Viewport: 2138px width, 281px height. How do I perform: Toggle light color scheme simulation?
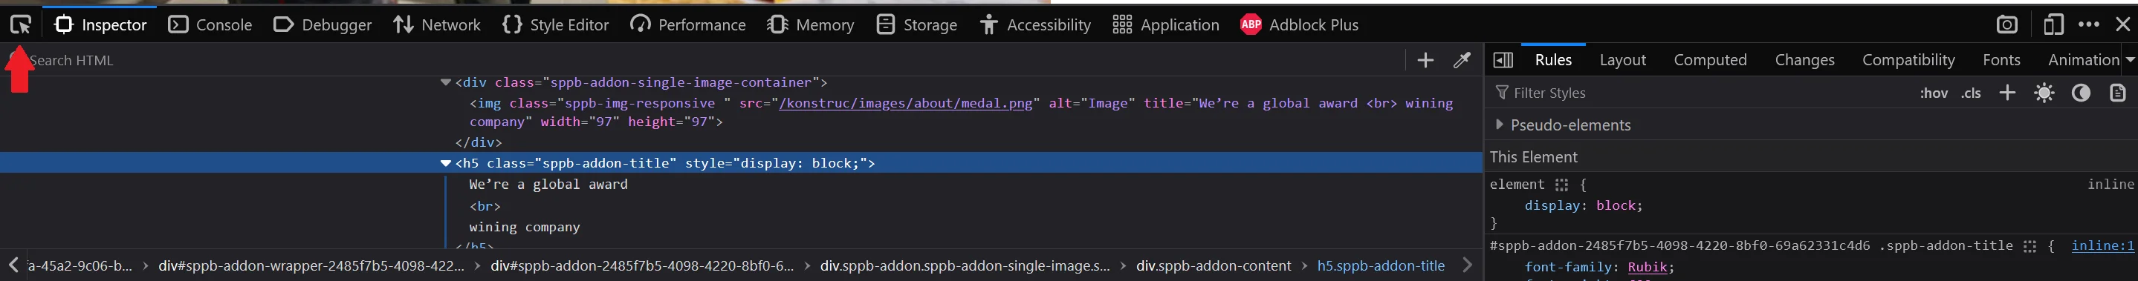click(x=2044, y=93)
